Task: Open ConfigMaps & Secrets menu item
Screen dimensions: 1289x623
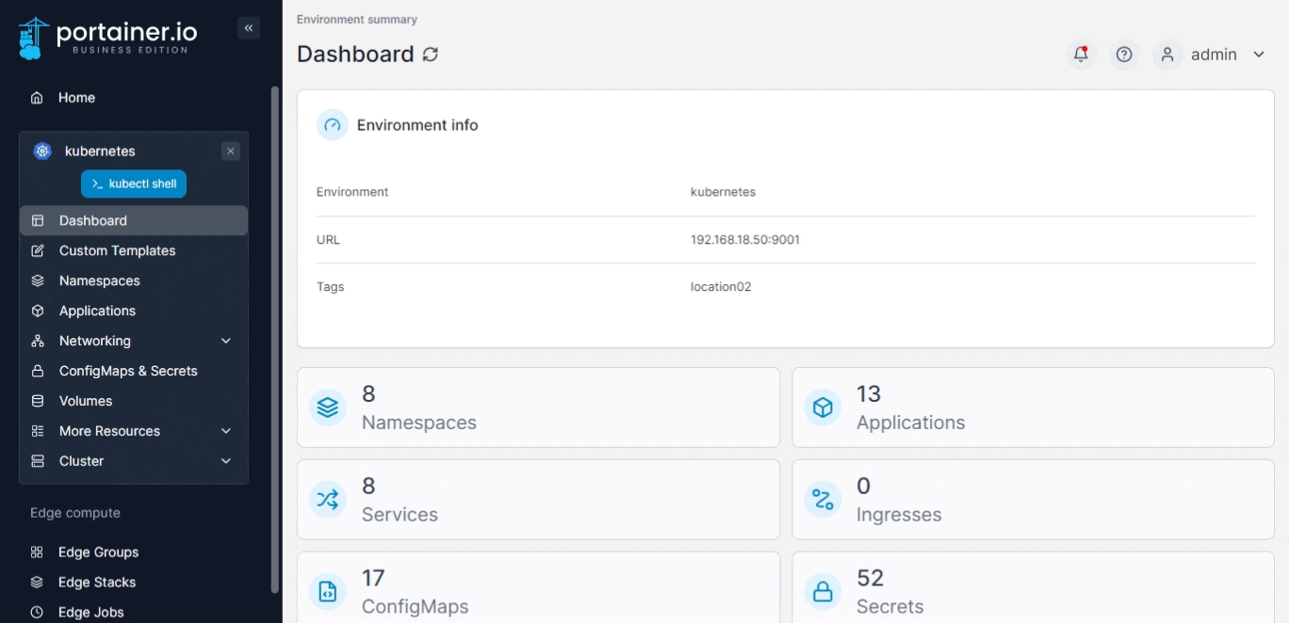Action: [128, 371]
